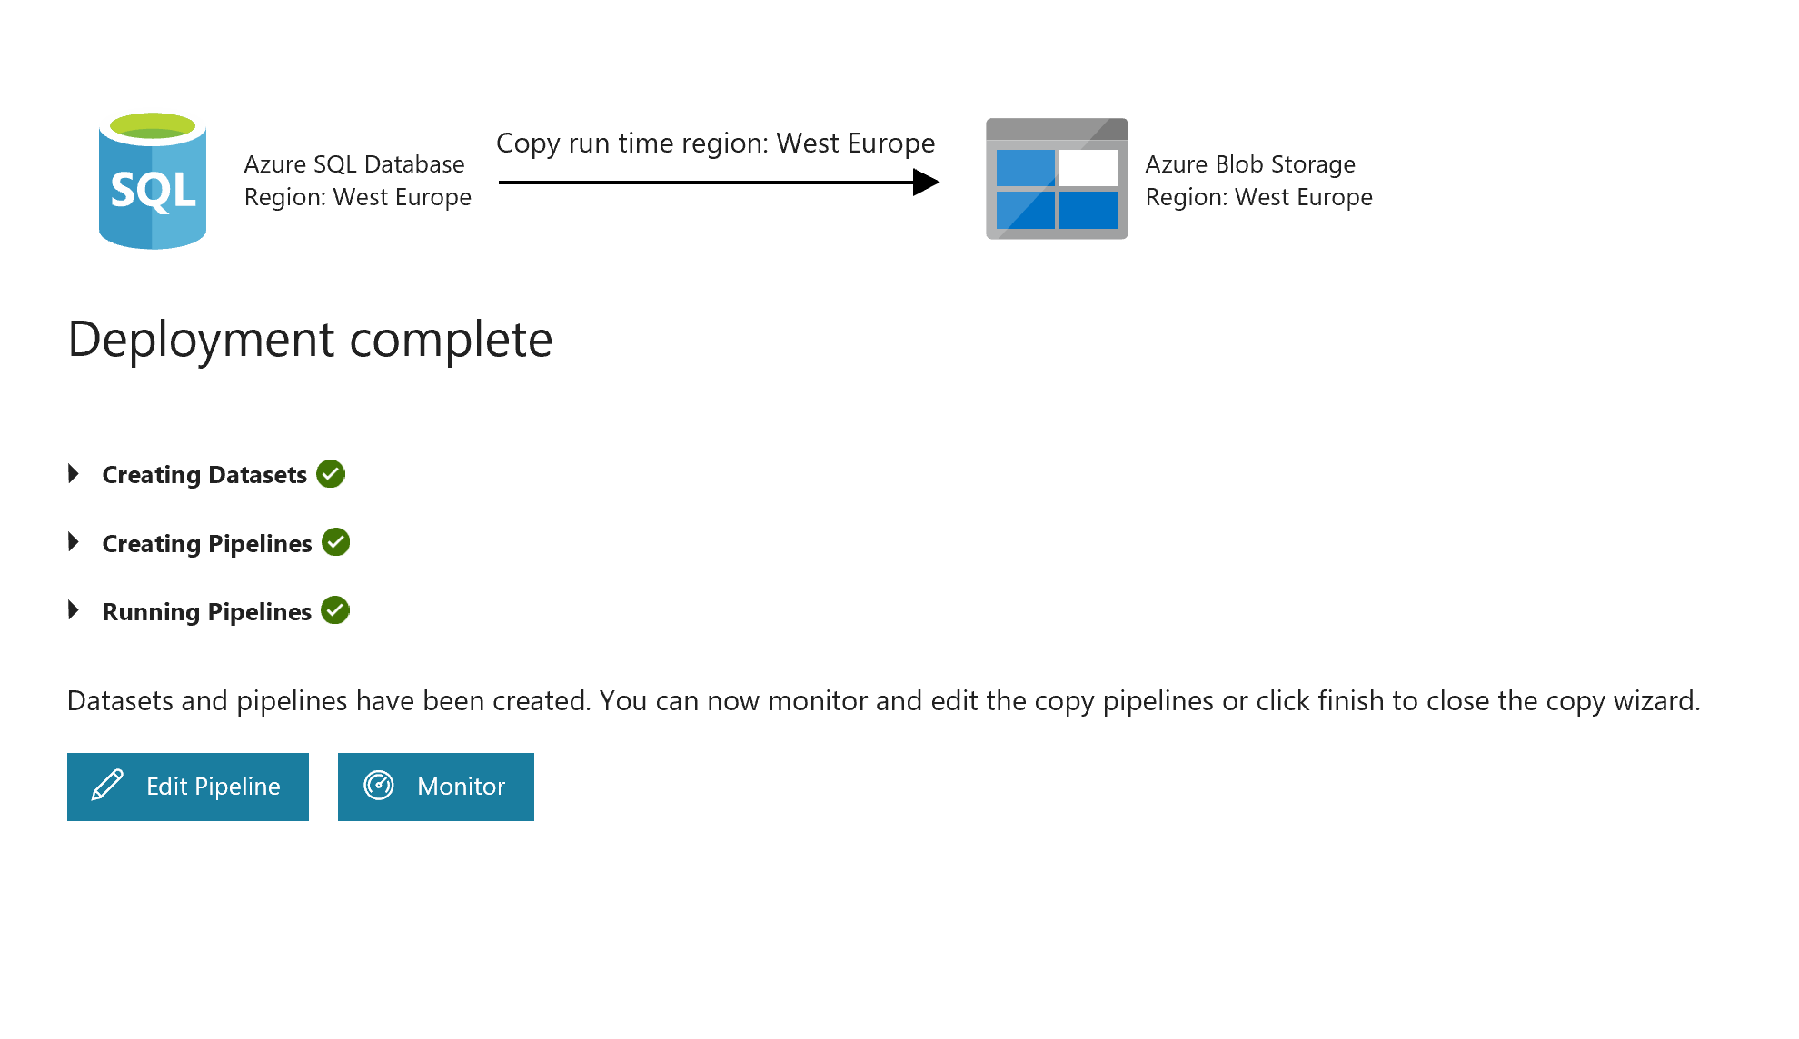Click green checkmark beside Creating Pipelines

(x=336, y=542)
